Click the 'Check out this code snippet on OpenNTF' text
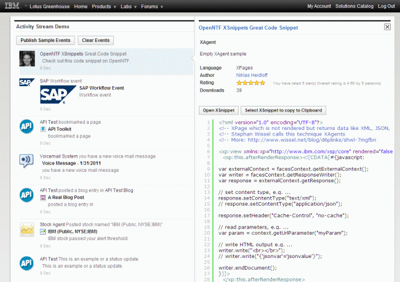 pos(86,61)
